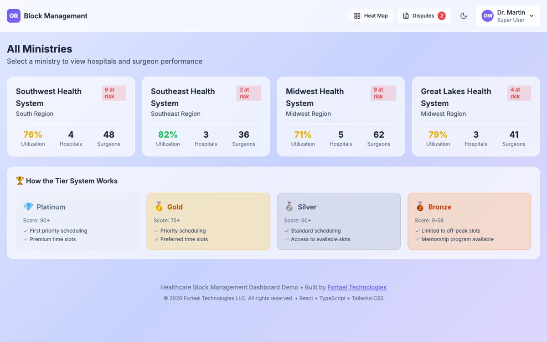Click the "South Region" label
This screenshot has height=342, width=547.
click(35, 114)
